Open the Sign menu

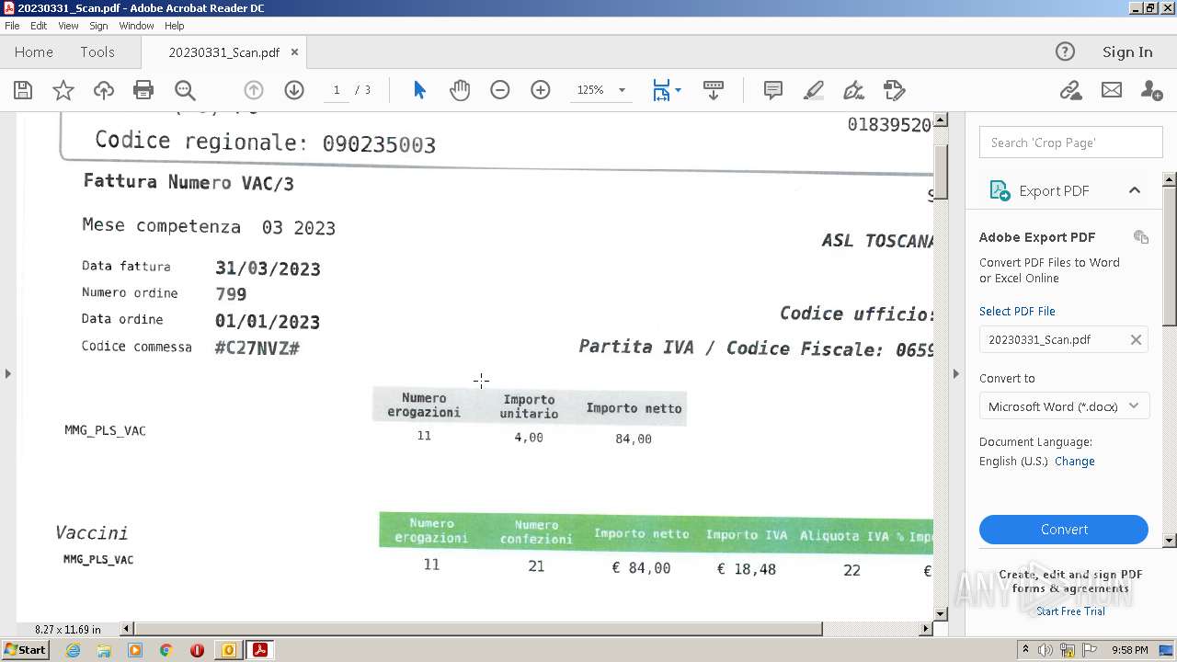coord(98,26)
